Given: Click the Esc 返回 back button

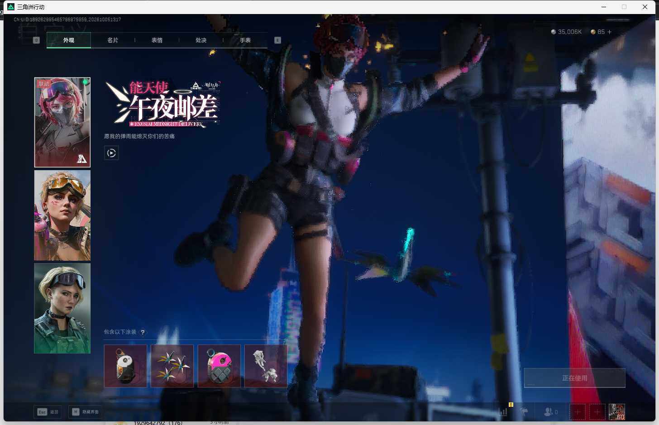Looking at the screenshot, I should (x=48, y=412).
